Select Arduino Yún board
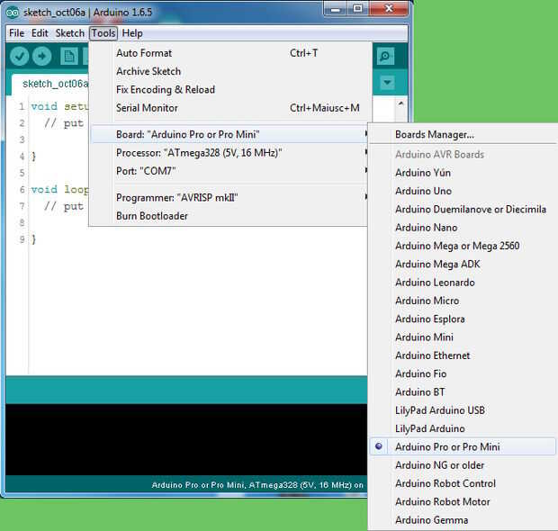The image size is (558, 531). coord(463,173)
